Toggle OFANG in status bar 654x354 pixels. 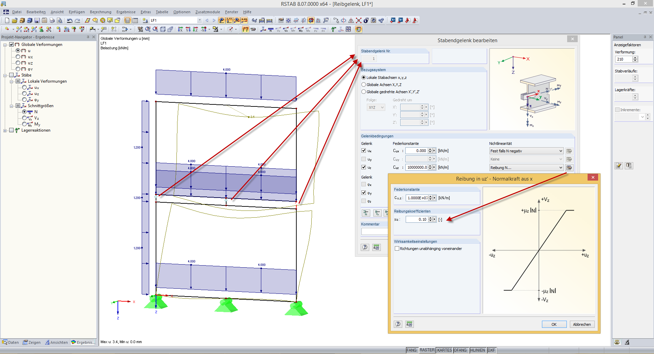460,350
